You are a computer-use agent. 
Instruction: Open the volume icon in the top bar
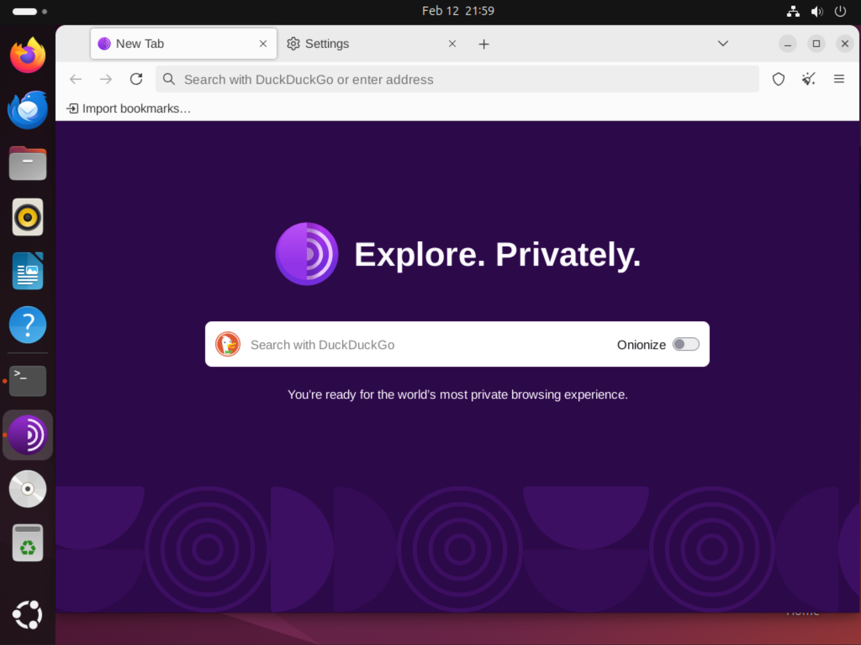(x=817, y=11)
